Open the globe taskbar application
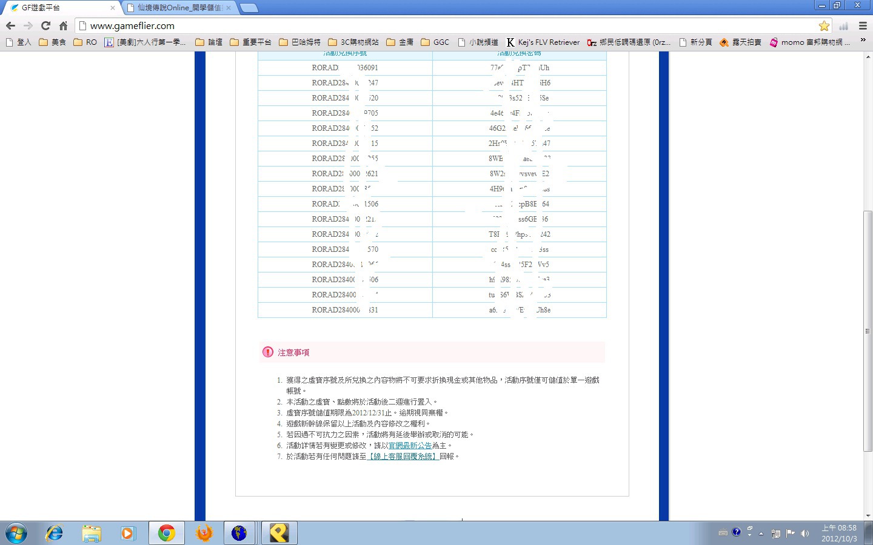Viewport: 873px width, 545px height. tap(239, 533)
